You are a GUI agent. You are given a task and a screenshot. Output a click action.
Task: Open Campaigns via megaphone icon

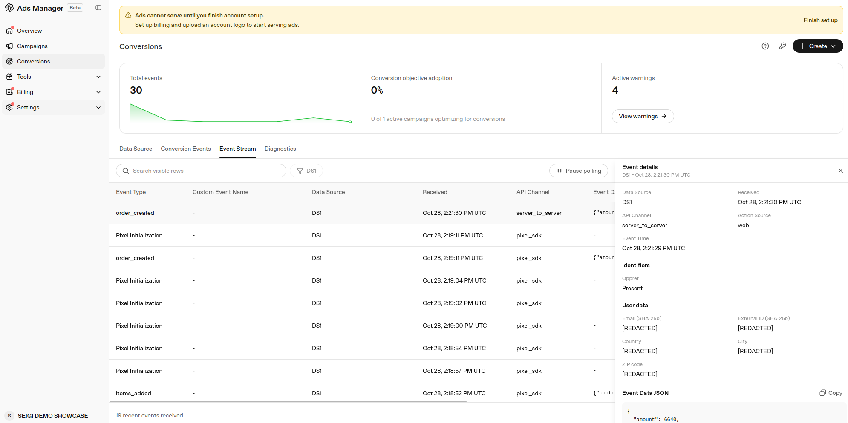pos(9,46)
